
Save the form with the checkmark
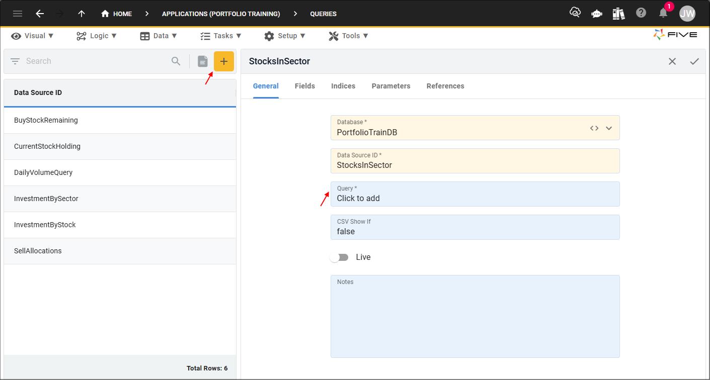[694, 61]
